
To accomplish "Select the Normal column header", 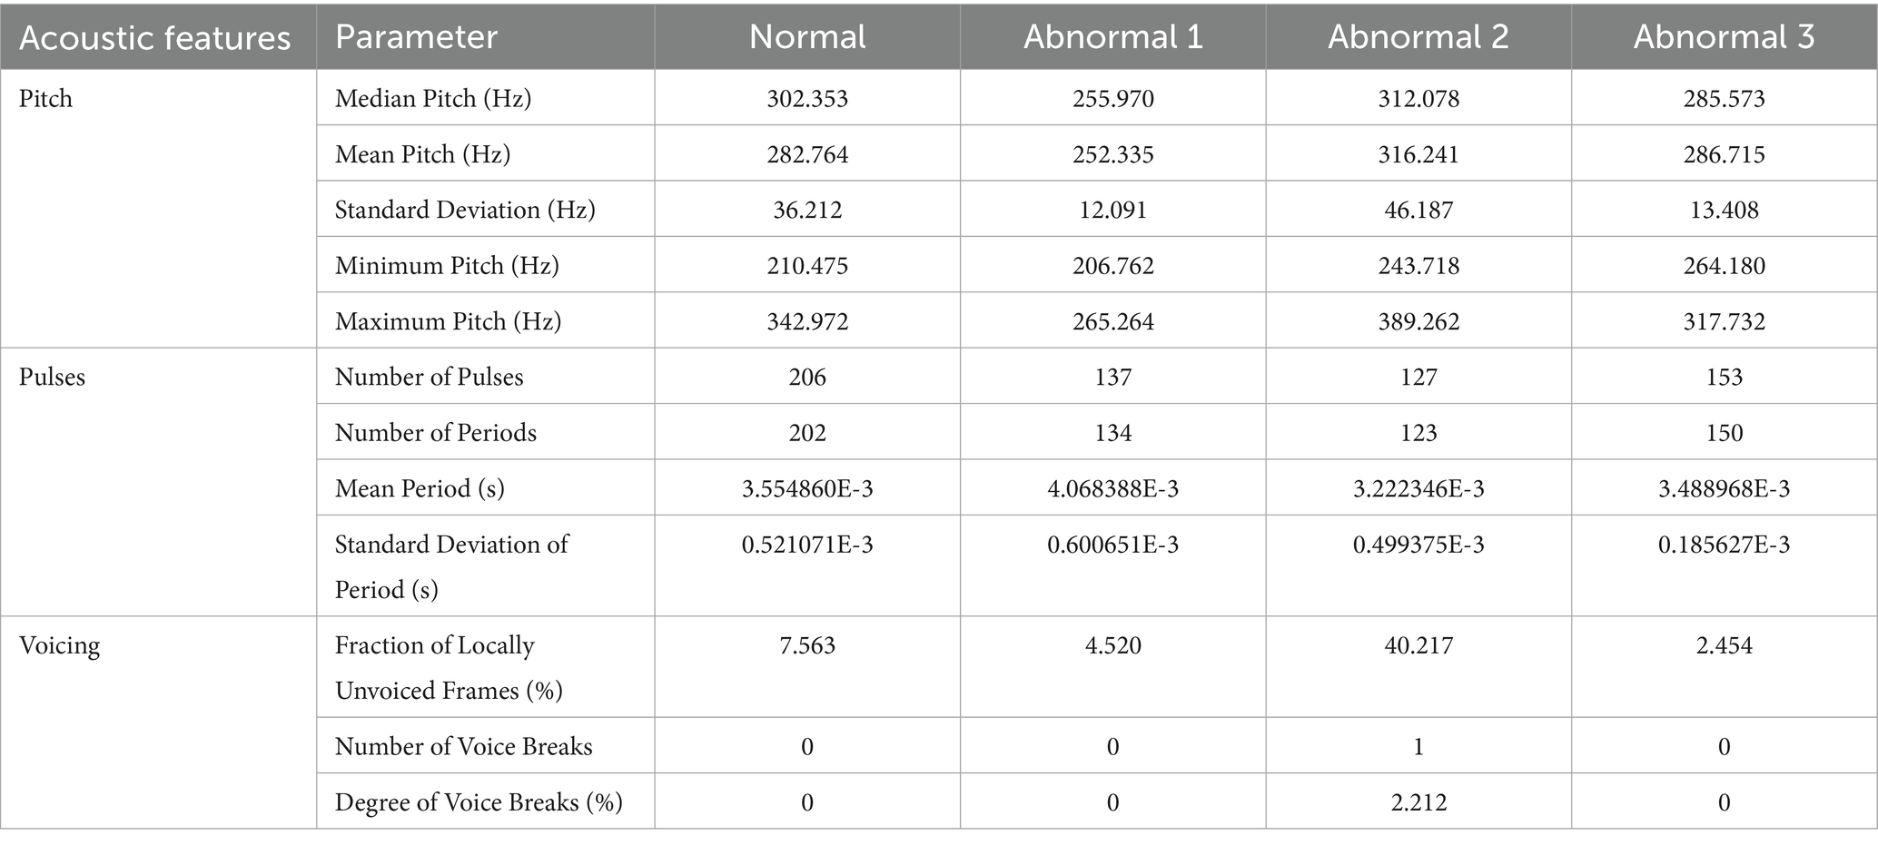I will pyautogui.click(x=806, y=37).
